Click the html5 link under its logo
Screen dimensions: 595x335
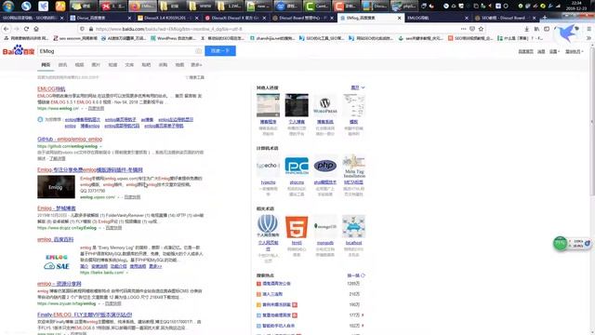pyautogui.click(x=297, y=243)
